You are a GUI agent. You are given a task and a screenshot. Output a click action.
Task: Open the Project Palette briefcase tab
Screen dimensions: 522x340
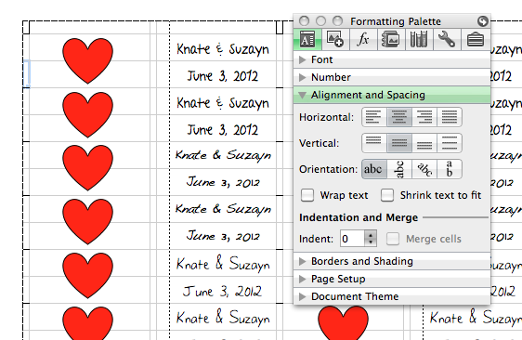point(476,40)
